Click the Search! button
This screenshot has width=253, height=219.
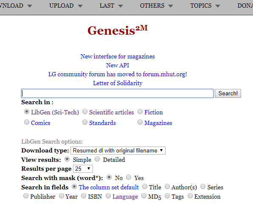228,93
